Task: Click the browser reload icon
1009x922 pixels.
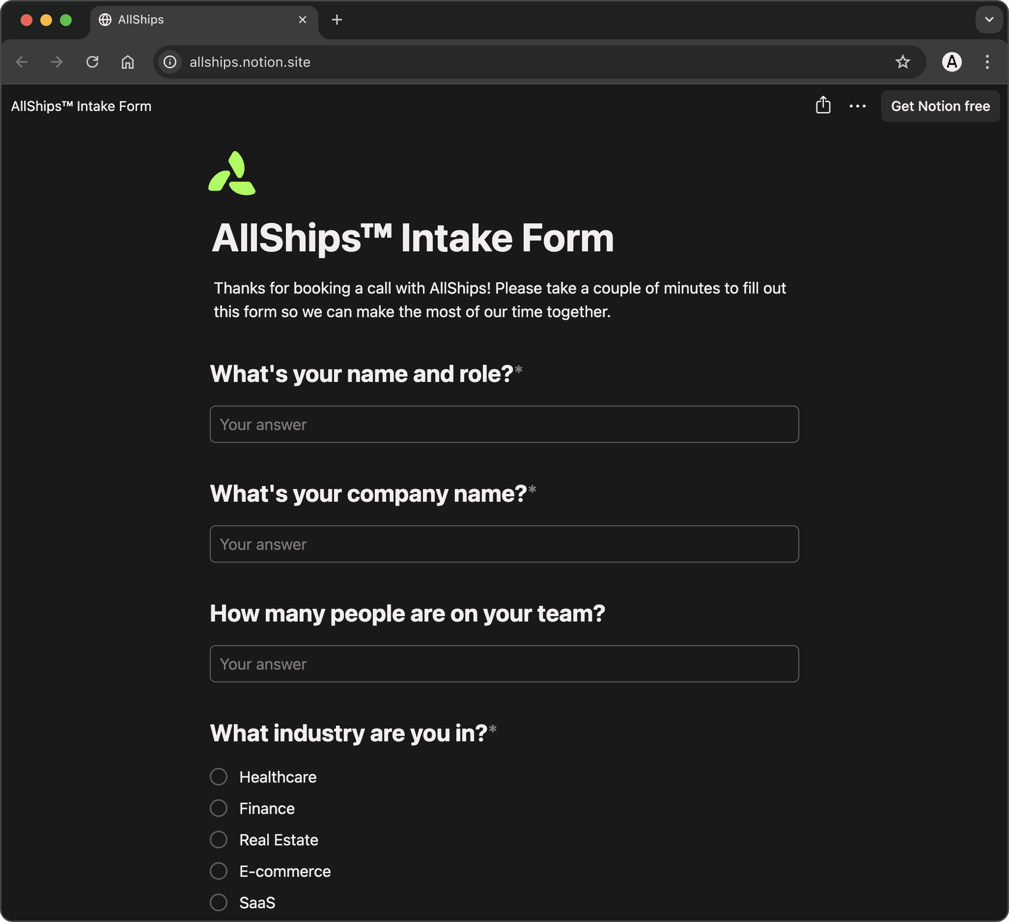Action: tap(92, 62)
